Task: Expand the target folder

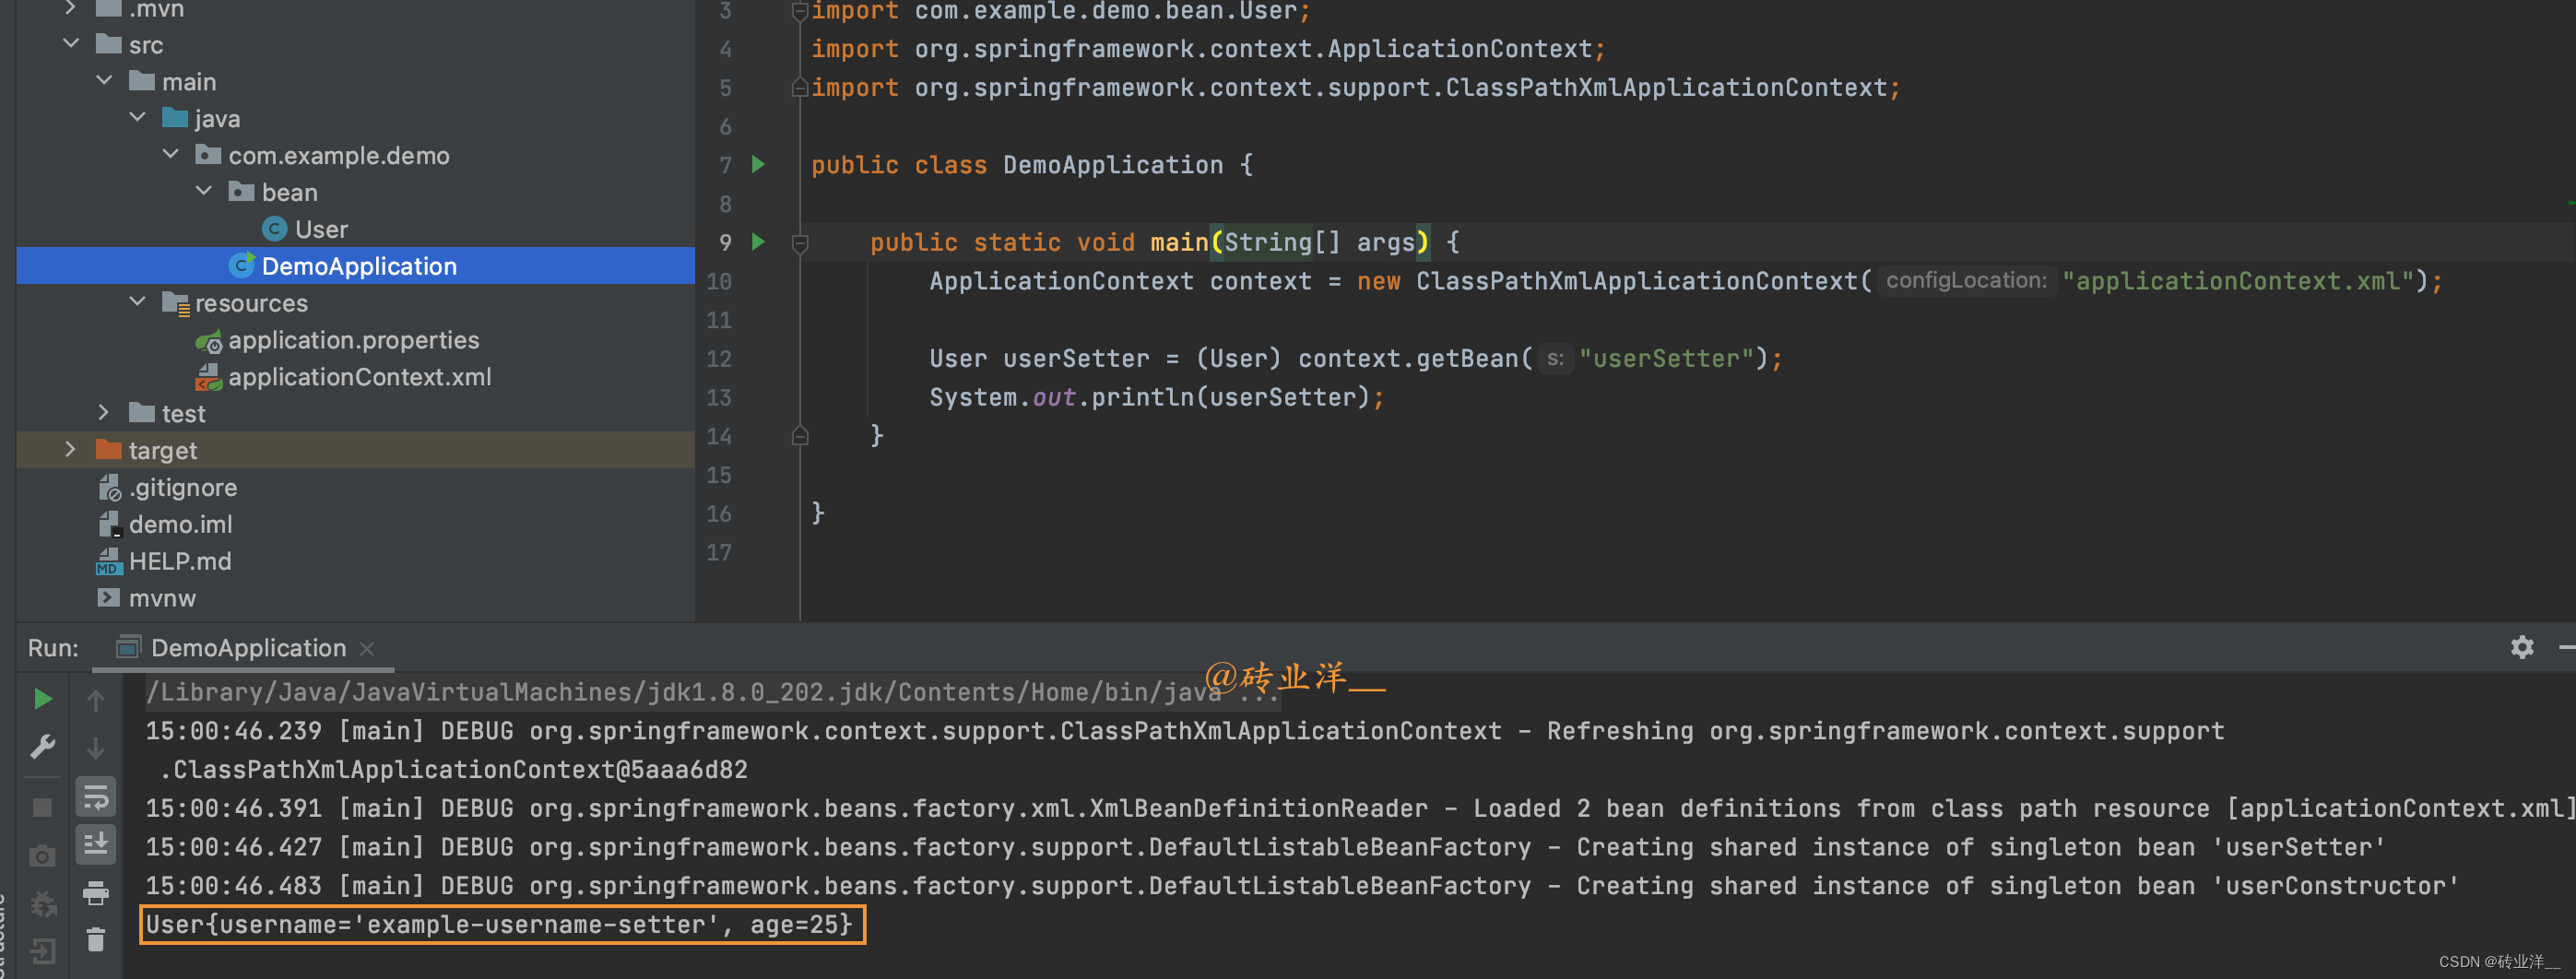Action: click(70, 450)
